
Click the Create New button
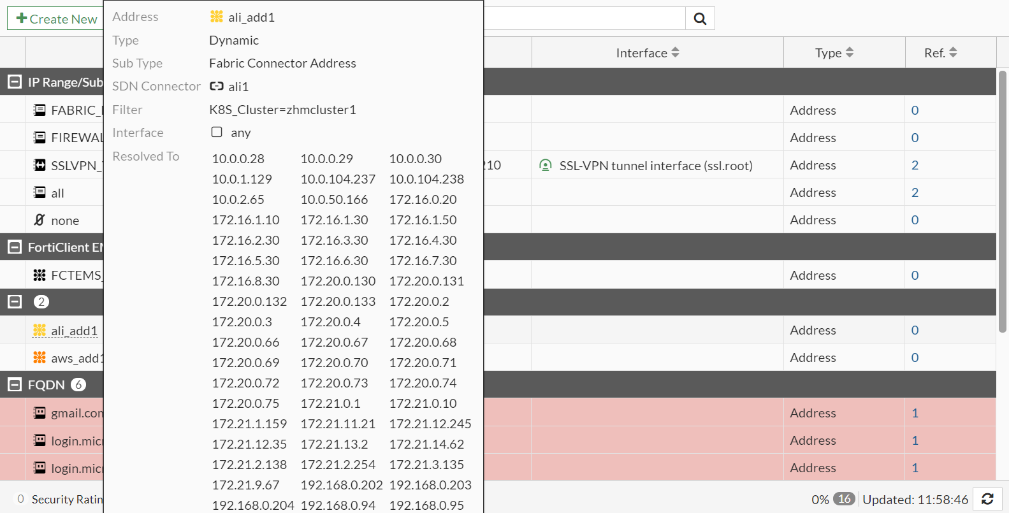57,18
